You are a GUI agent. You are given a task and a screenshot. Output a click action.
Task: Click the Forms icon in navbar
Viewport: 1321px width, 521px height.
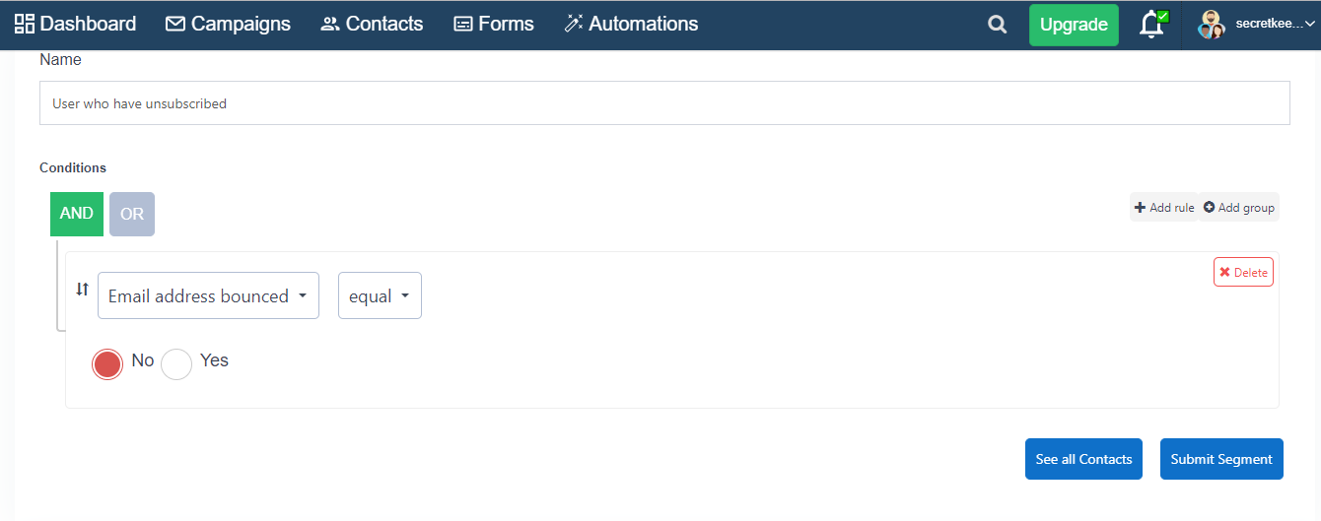(x=463, y=24)
